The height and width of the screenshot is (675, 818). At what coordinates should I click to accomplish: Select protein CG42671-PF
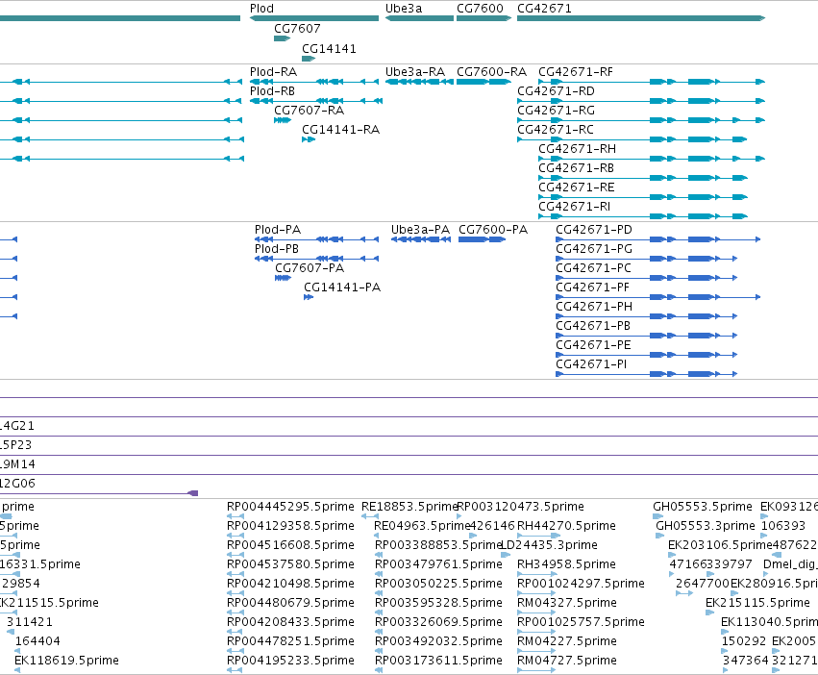[592, 287]
